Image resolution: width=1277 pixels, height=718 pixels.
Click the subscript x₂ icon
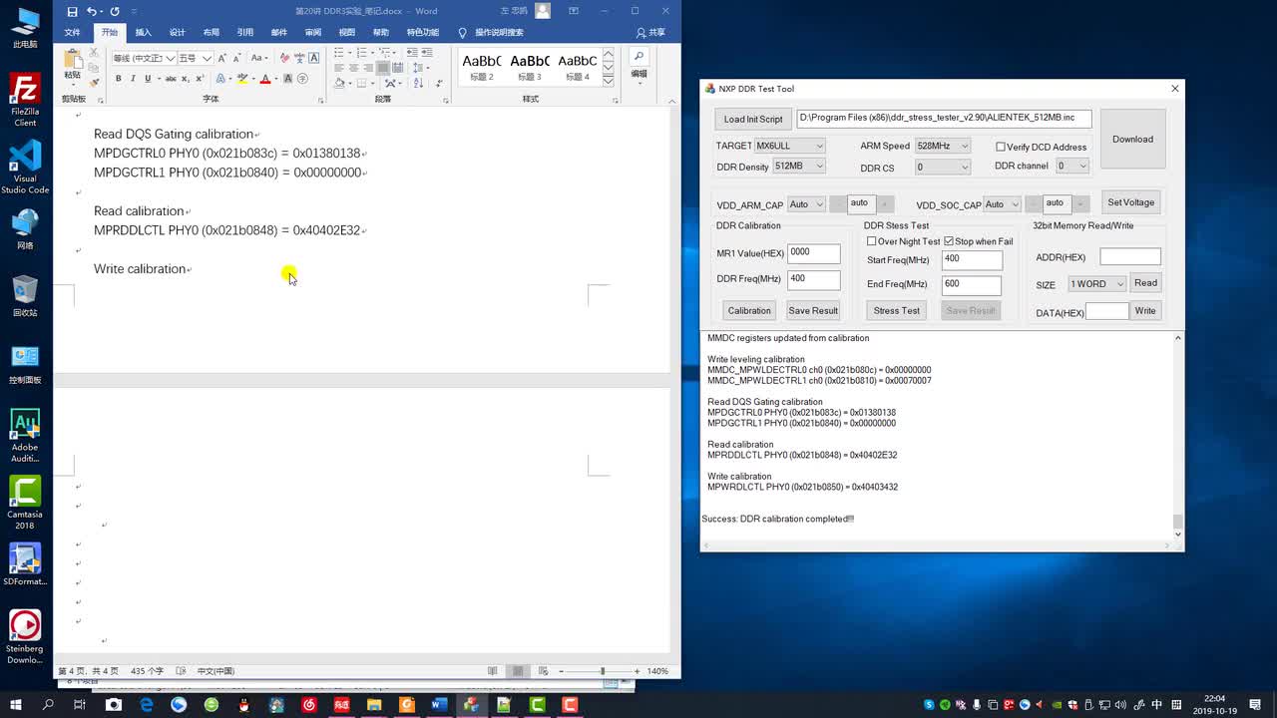[x=186, y=79]
